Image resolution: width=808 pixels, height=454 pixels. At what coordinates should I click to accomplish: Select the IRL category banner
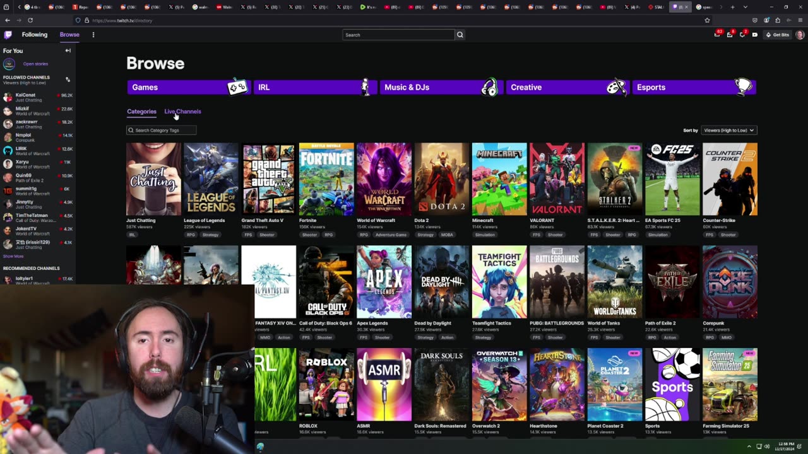coord(314,87)
